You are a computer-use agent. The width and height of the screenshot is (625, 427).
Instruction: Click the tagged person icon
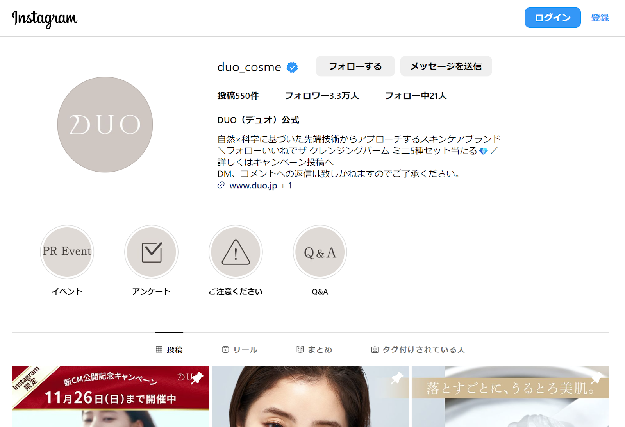[375, 350]
